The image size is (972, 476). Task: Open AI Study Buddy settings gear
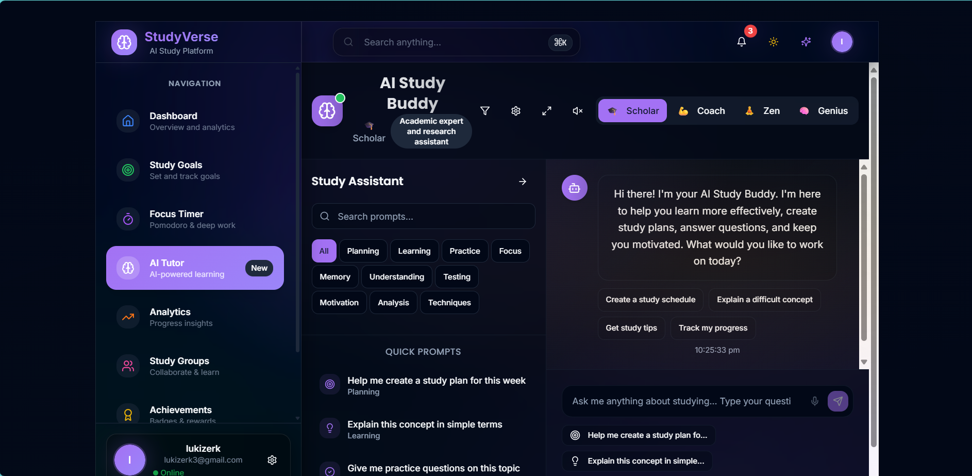tap(516, 111)
